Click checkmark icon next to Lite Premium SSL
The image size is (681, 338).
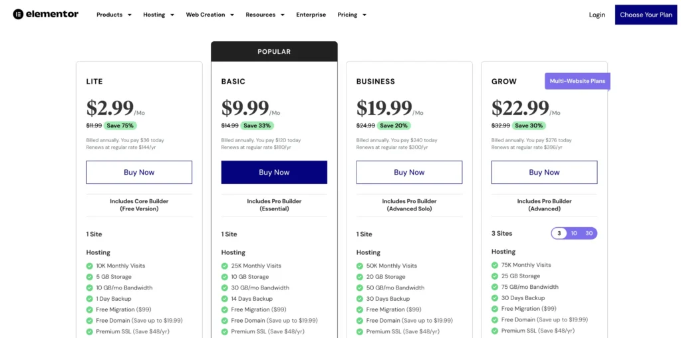click(x=90, y=331)
